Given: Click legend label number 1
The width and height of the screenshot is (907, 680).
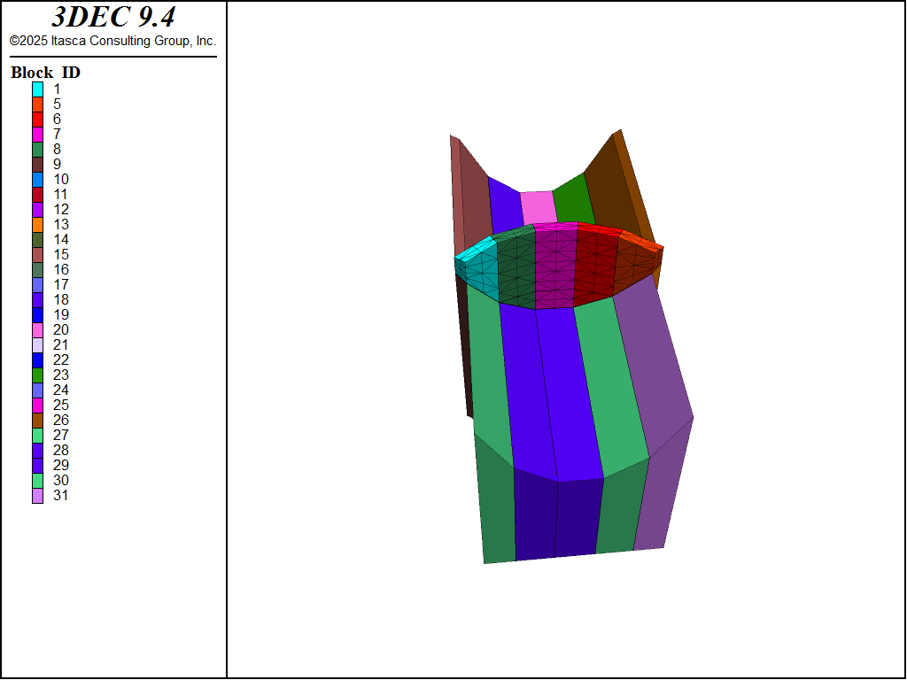Looking at the screenshot, I should (57, 89).
